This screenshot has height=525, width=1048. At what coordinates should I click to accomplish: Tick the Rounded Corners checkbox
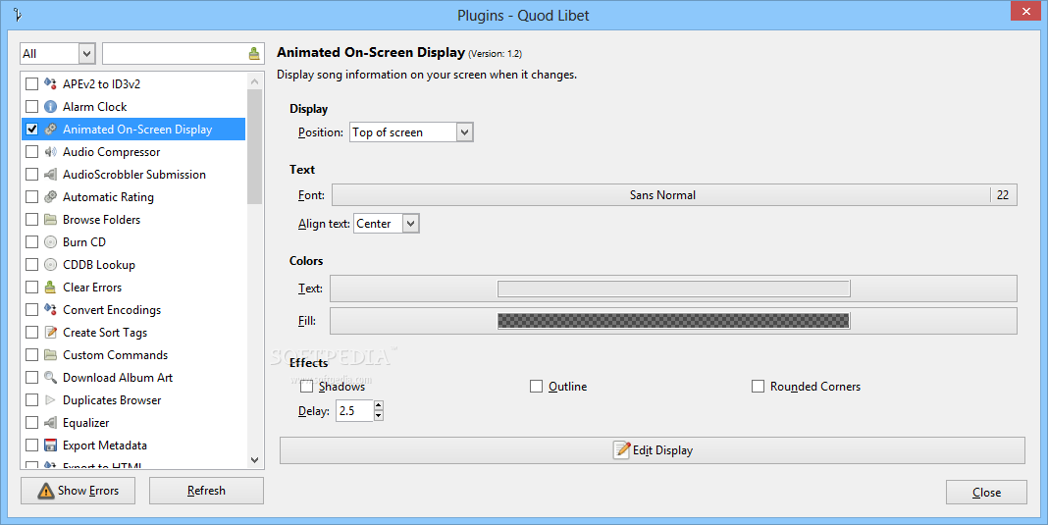tap(758, 387)
